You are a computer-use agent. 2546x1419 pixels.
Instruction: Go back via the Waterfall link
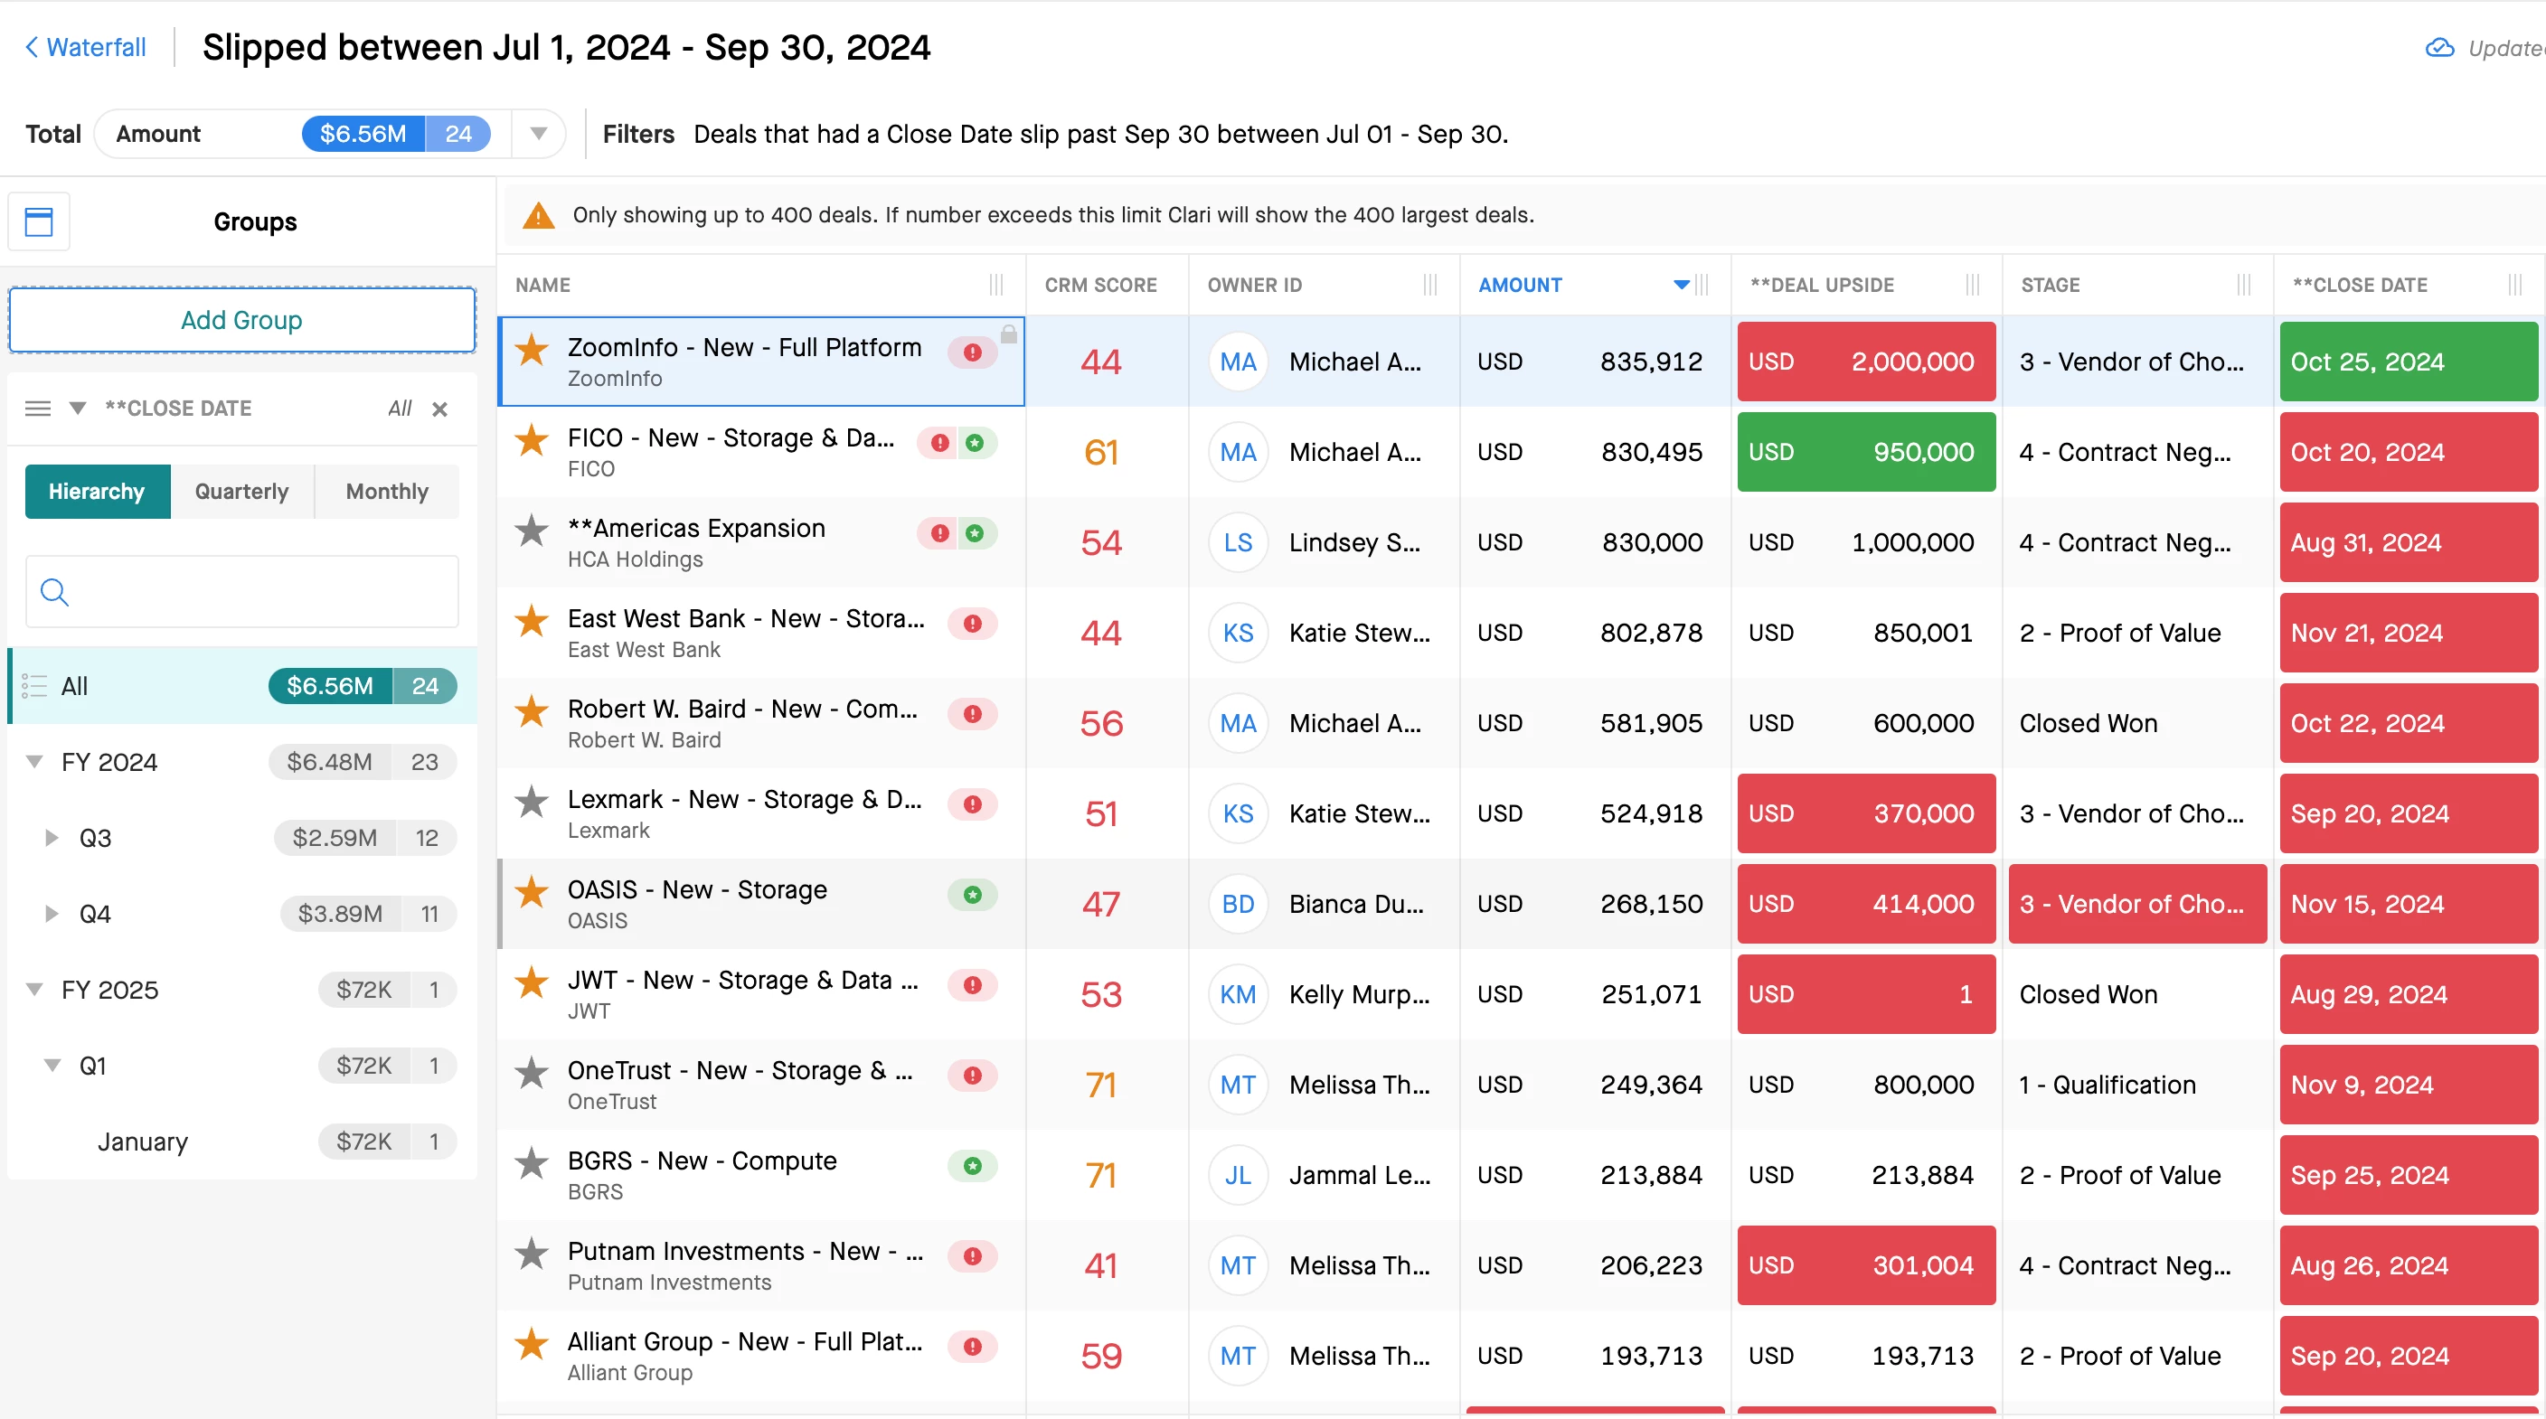[x=85, y=47]
